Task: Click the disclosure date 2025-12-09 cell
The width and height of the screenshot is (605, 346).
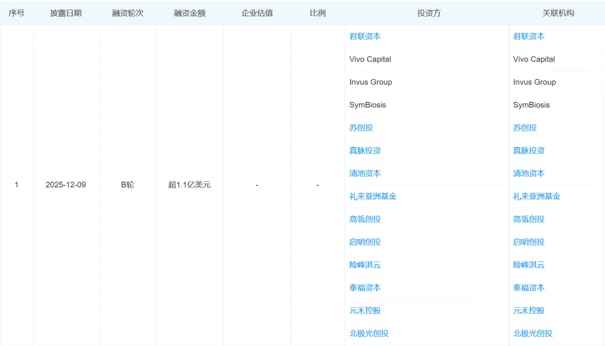Action: [66, 185]
